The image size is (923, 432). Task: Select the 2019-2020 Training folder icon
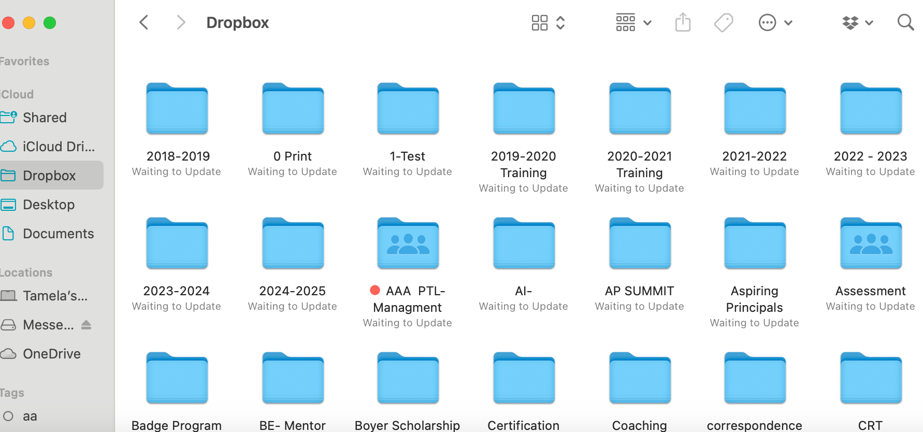[524, 109]
